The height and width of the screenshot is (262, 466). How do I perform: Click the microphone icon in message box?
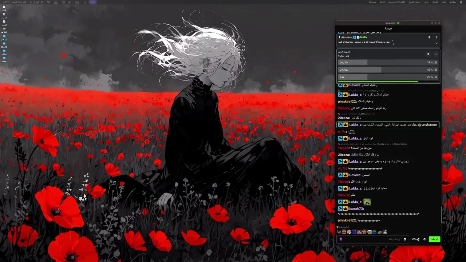coord(341,239)
